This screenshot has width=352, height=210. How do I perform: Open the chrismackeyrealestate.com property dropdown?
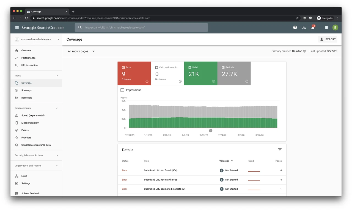37,39
